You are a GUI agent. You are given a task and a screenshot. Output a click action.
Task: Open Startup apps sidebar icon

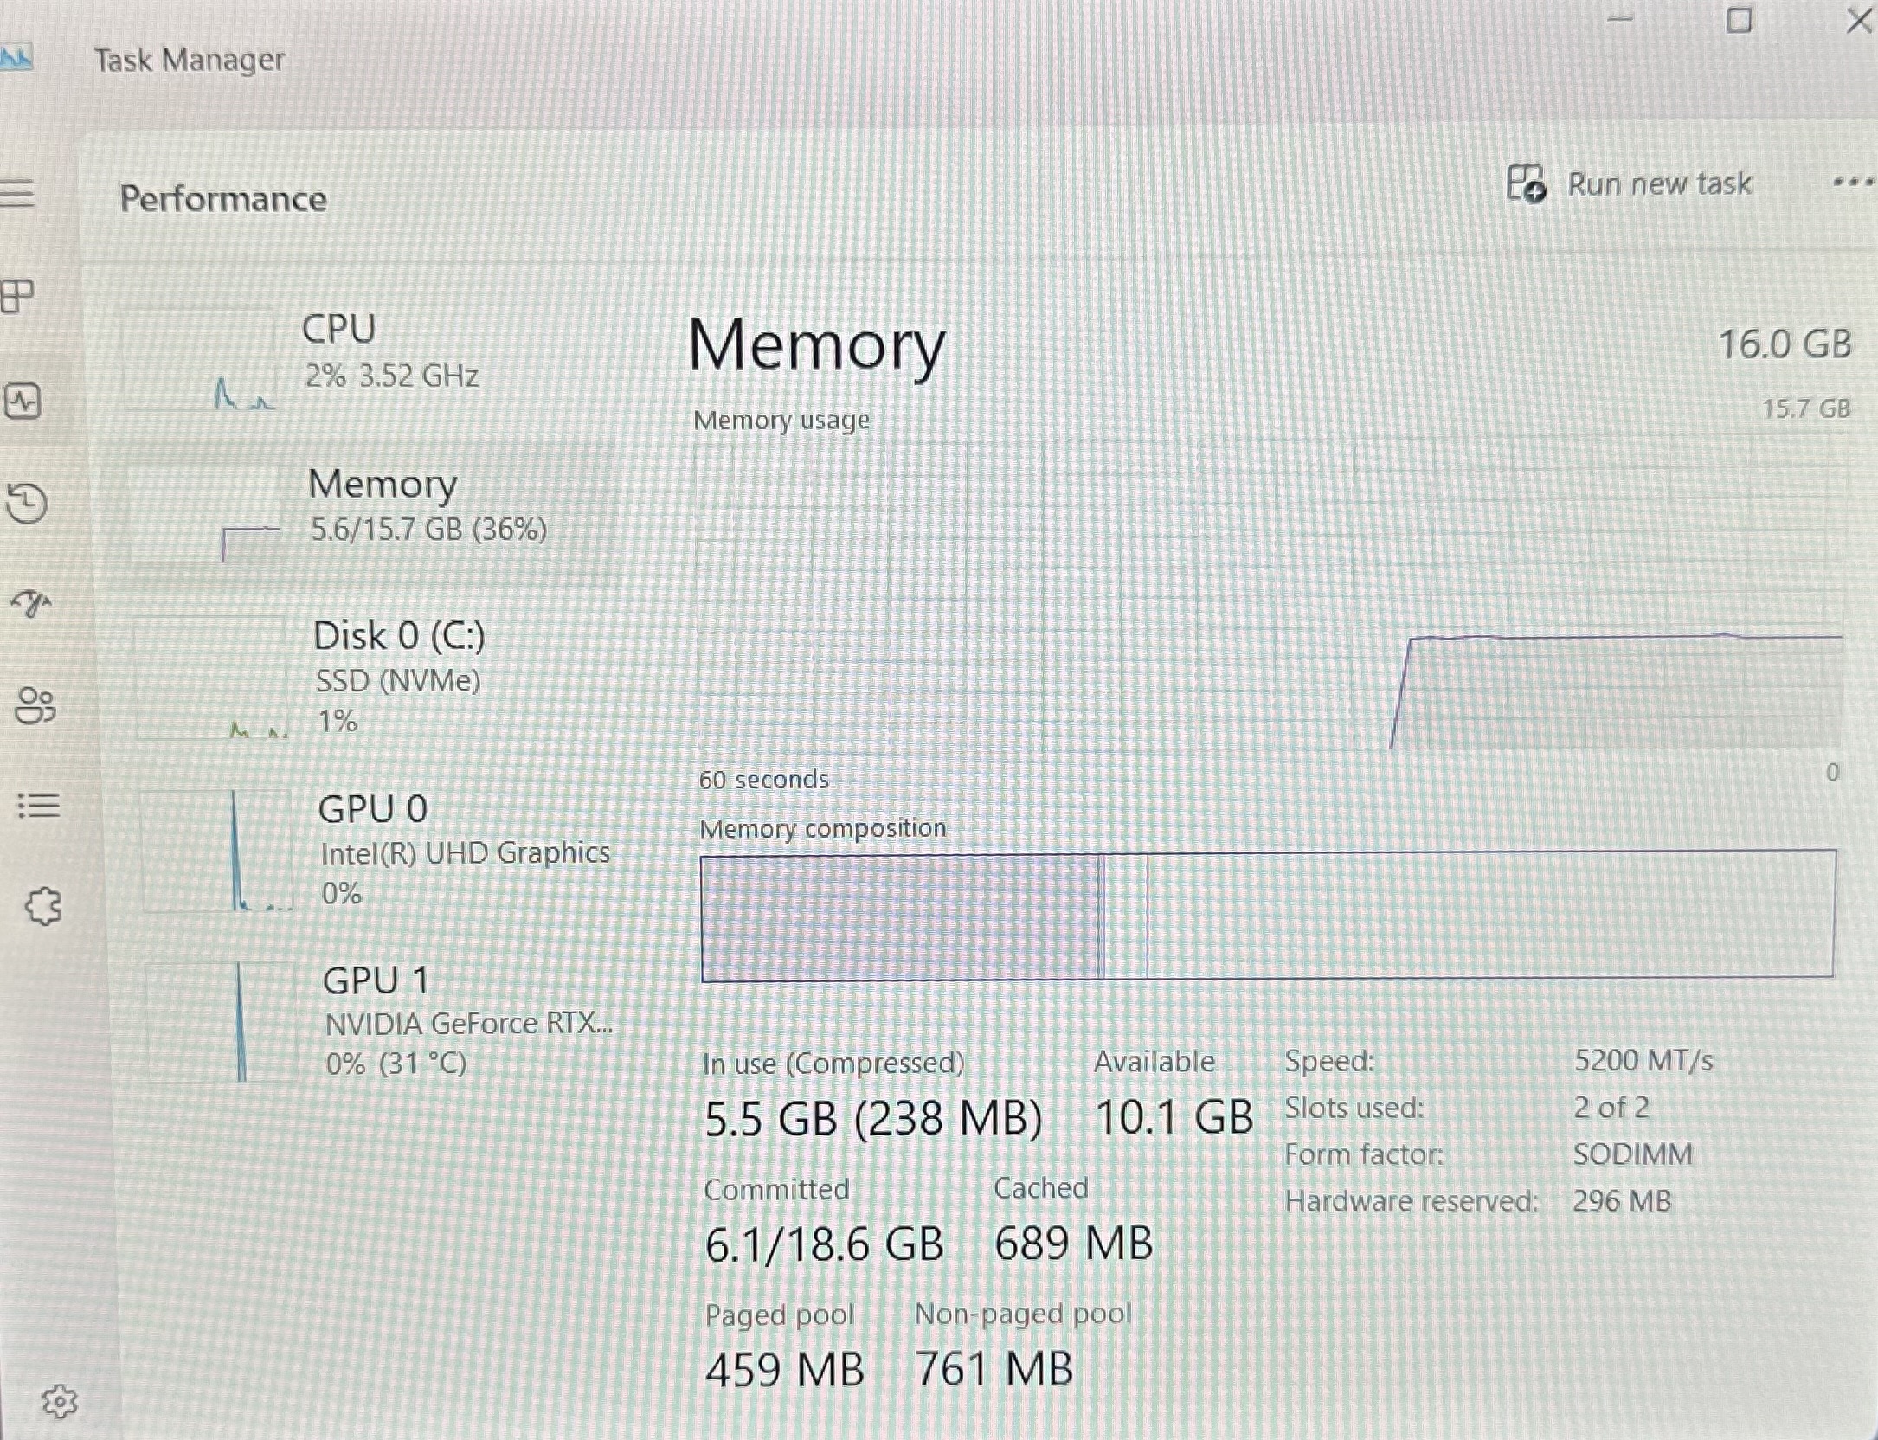tap(31, 603)
